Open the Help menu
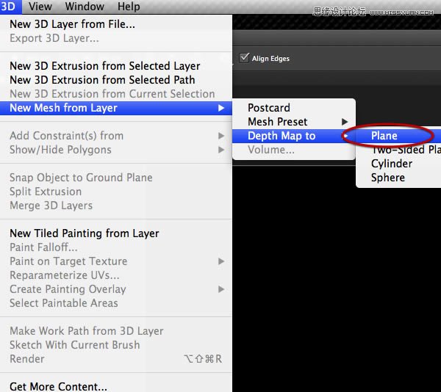Screen dimensions: 441x392 (x=129, y=7)
